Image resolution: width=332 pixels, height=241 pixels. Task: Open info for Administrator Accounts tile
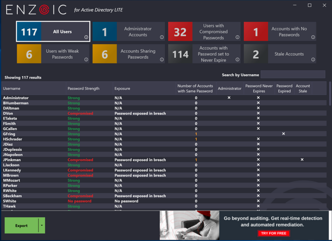[x=161, y=37]
